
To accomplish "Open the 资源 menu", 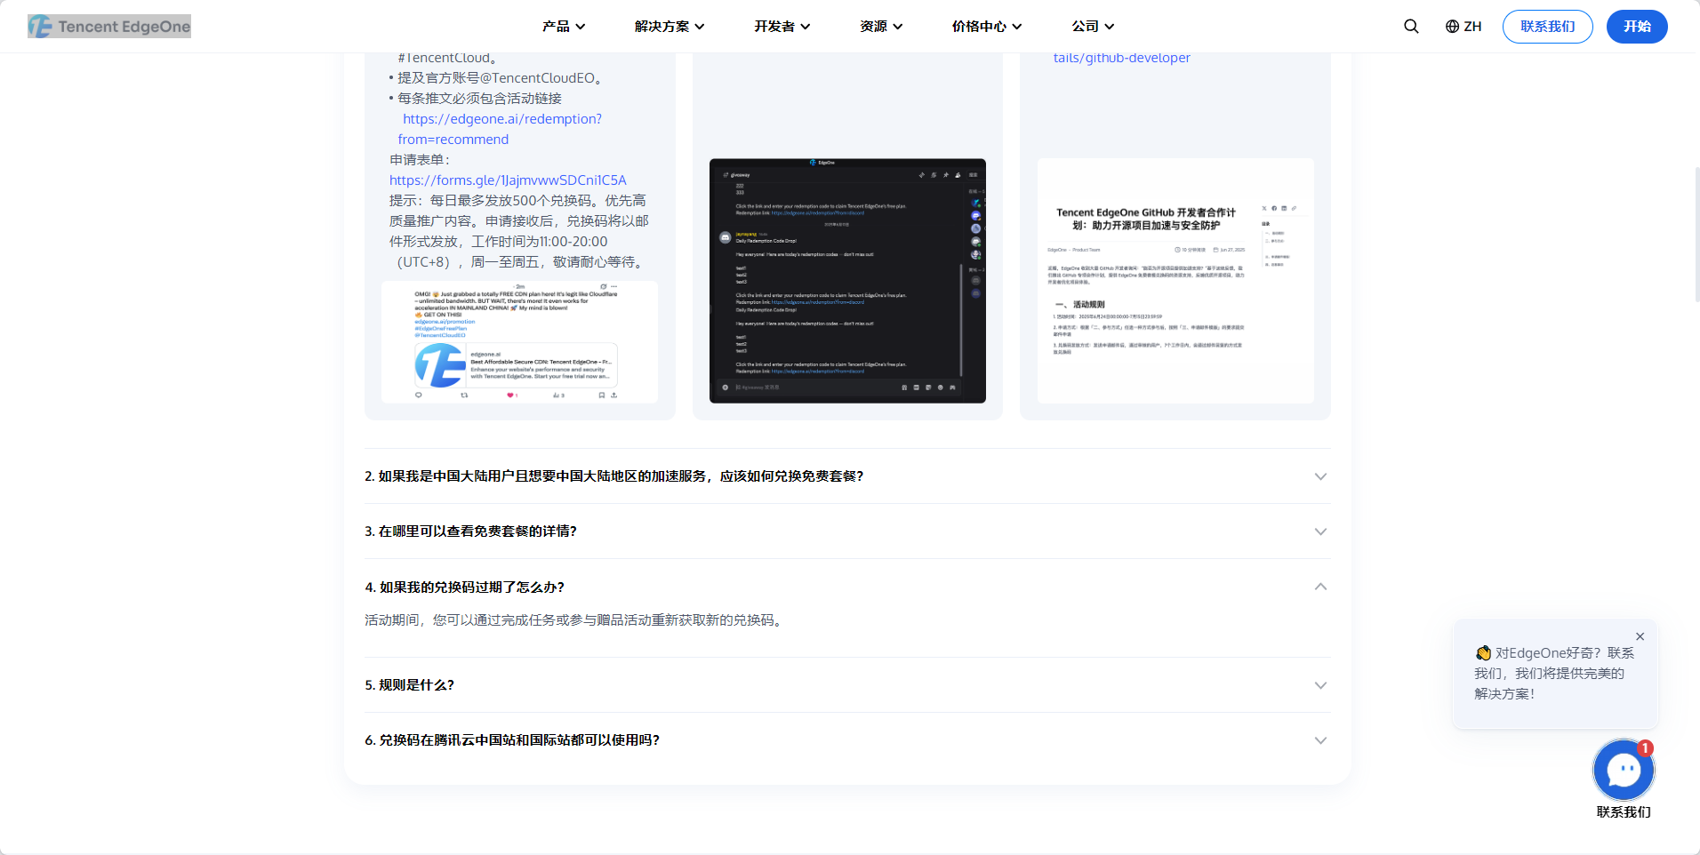I will pyautogui.click(x=881, y=27).
